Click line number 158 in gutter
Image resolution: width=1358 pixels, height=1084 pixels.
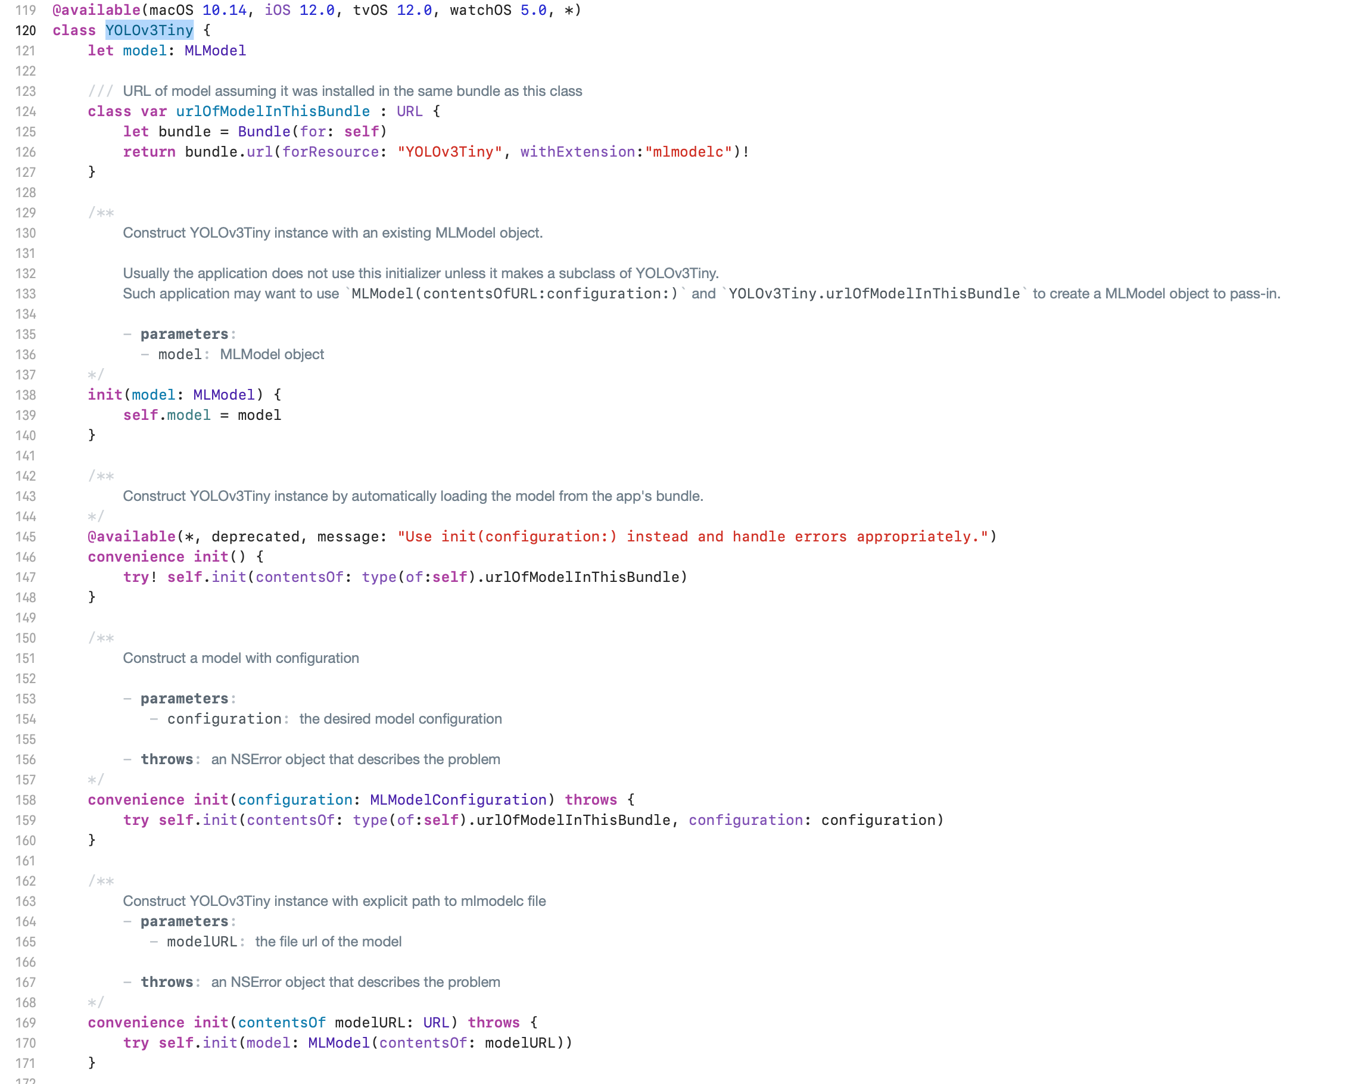click(x=25, y=800)
